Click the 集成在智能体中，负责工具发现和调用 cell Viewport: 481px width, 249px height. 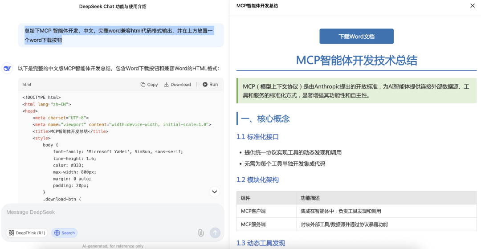(x=387, y=211)
